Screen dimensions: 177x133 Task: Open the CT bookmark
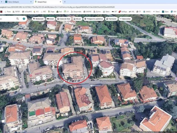(x=139, y=12)
